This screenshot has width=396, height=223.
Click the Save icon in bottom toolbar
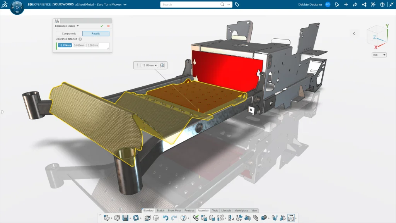tap(125, 218)
